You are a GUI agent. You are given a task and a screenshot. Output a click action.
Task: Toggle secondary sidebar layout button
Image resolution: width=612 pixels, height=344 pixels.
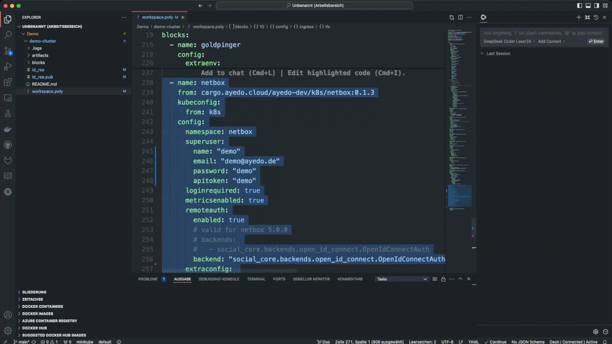pos(596,5)
